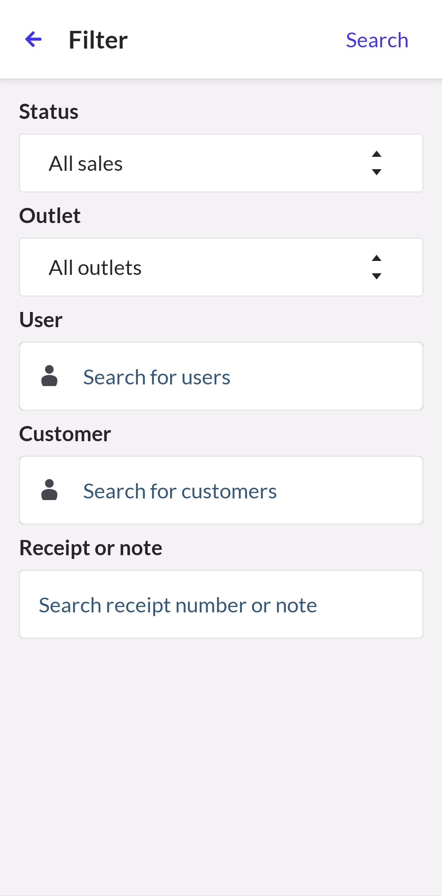Viewport: 442px width, 896px height.
Task: Tap the Receipt or note label
Action: [90, 548]
